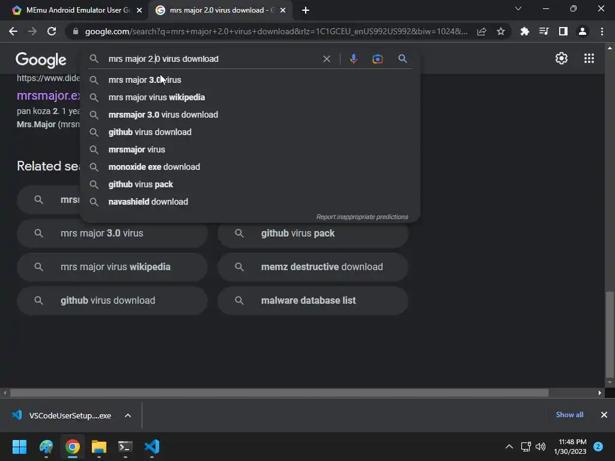Click 'Show all' downloads link
Viewport: 615px width, 461px height.
pyautogui.click(x=569, y=415)
